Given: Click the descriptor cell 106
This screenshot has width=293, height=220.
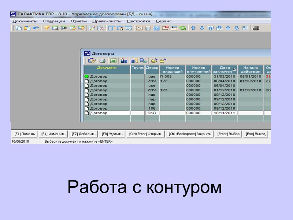Looking at the screenshot, I should click(x=152, y=108).
